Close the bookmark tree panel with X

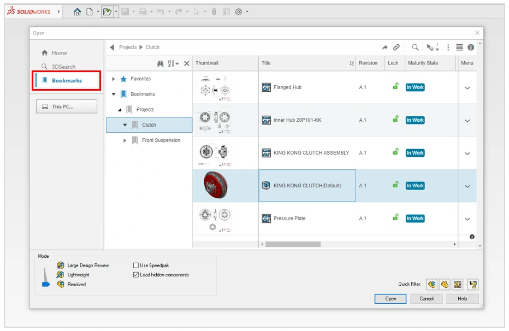(x=187, y=63)
